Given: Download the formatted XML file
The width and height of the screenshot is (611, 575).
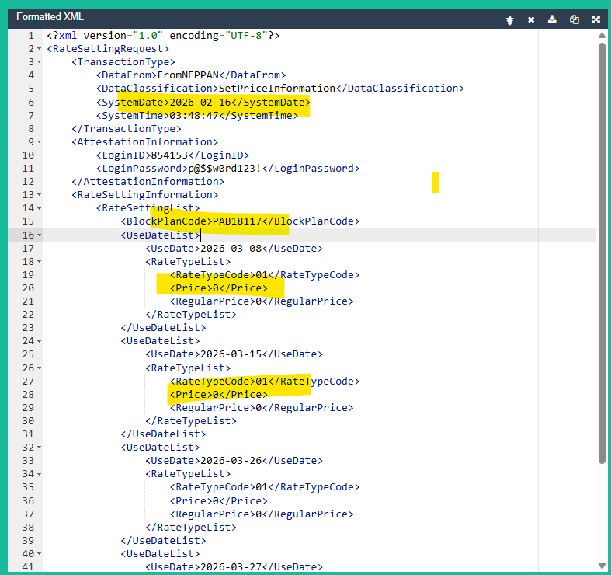Looking at the screenshot, I should point(553,19).
